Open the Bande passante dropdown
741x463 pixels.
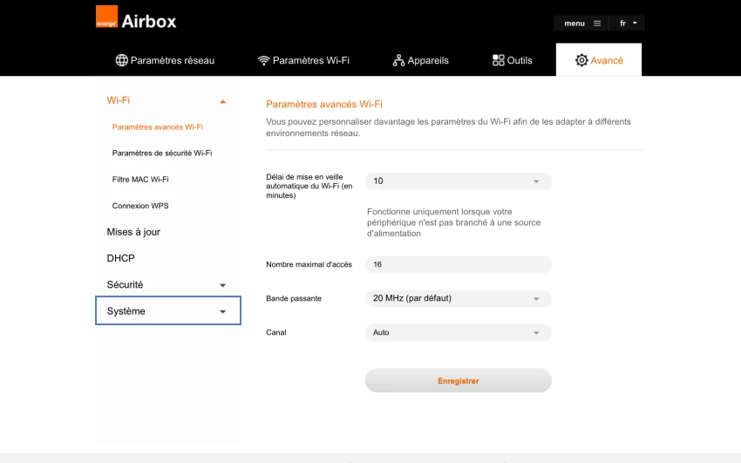tap(458, 298)
